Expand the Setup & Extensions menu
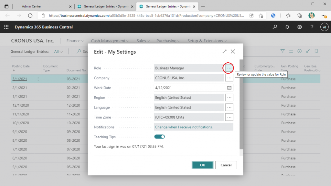The width and height of the screenshot is (331, 186). pyautogui.click(x=207, y=41)
